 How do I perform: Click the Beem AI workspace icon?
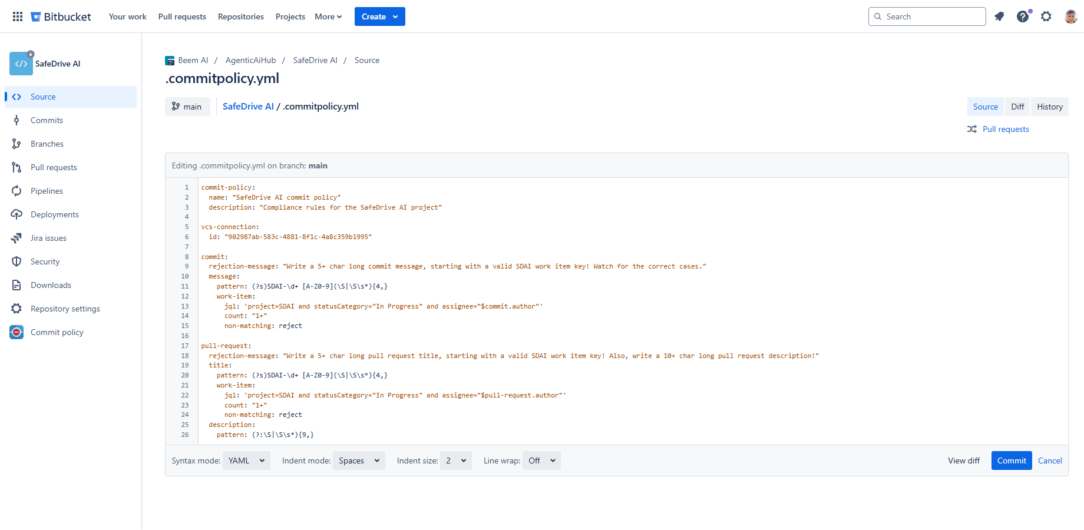(x=170, y=61)
